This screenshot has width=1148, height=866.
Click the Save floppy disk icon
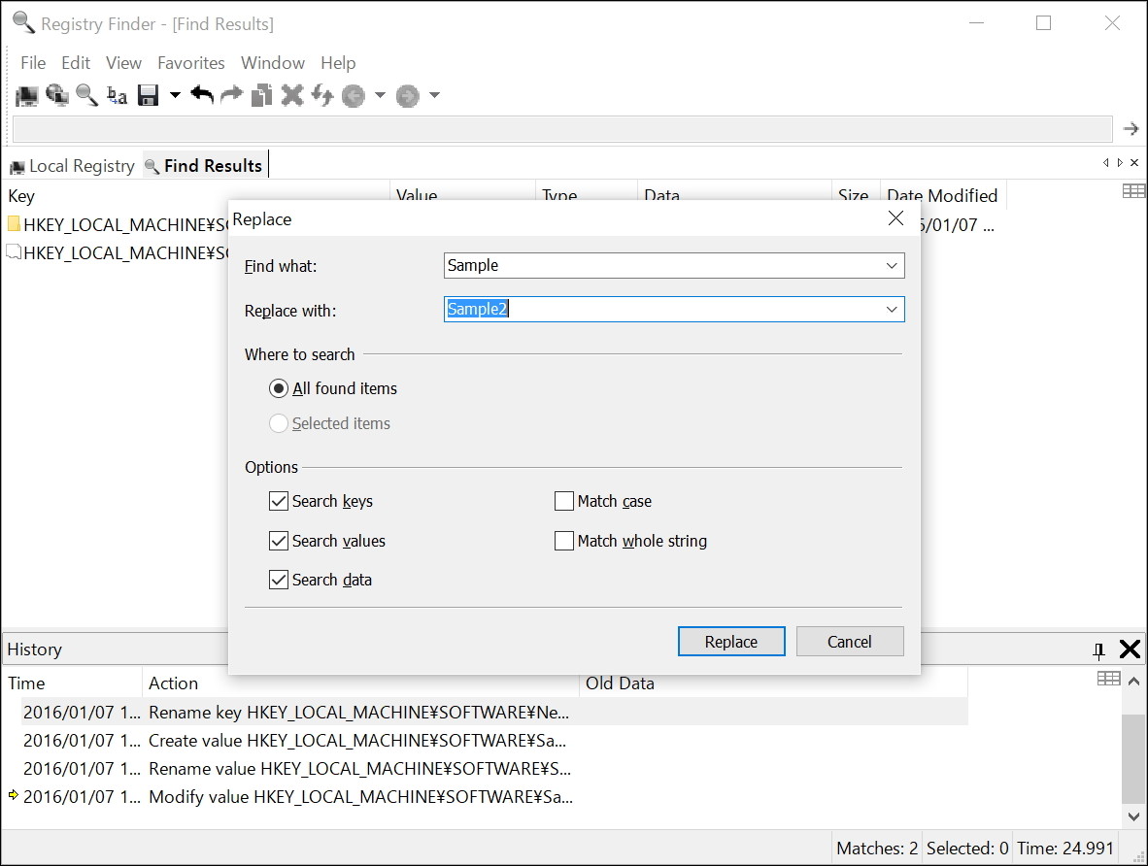click(x=148, y=96)
